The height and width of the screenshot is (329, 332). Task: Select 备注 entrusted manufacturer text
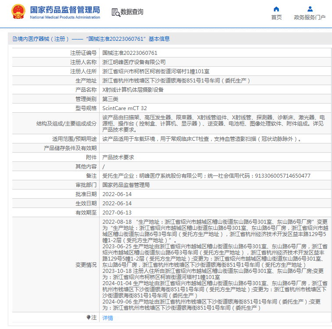pyautogui.click(x=206, y=176)
